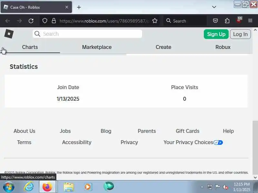Image resolution: width=258 pixels, height=193 pixels.
Task: Open the Action Center flag icon
Action: [x=217, y=187]
